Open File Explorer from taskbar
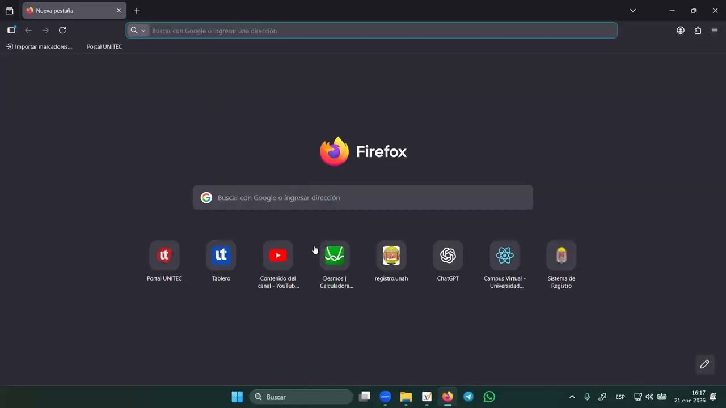 [406, 397]
